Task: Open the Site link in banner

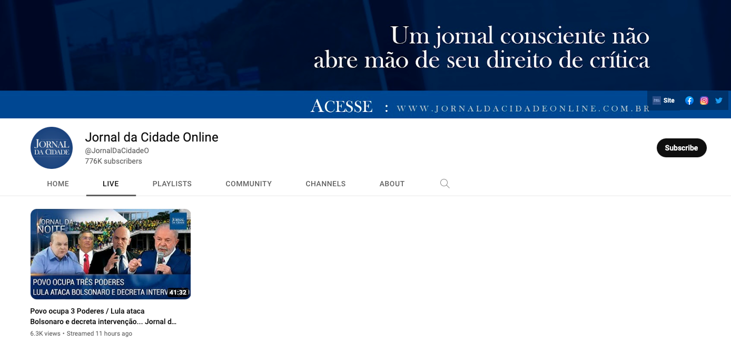Action: (664, 100)
